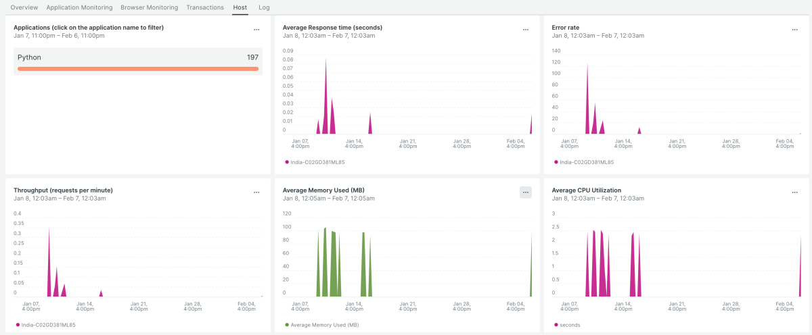Open Applications widget ellipsis menu
Screen dimensions: 812x335
tap(256, 30)
